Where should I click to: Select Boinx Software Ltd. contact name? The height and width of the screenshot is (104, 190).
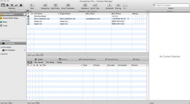coord(42,19)
